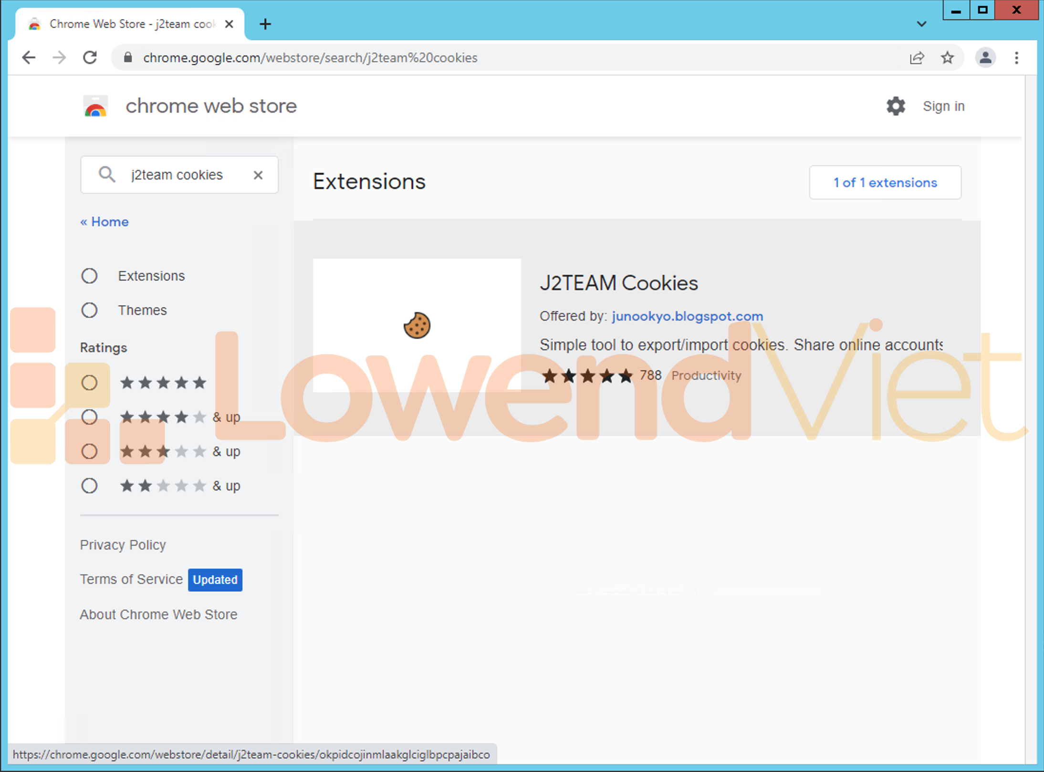
Task: Filter by five-star ratings only
Action: [89, 383]
